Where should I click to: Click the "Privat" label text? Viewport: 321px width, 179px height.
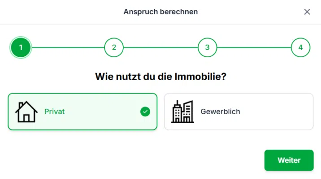point(54,111)
